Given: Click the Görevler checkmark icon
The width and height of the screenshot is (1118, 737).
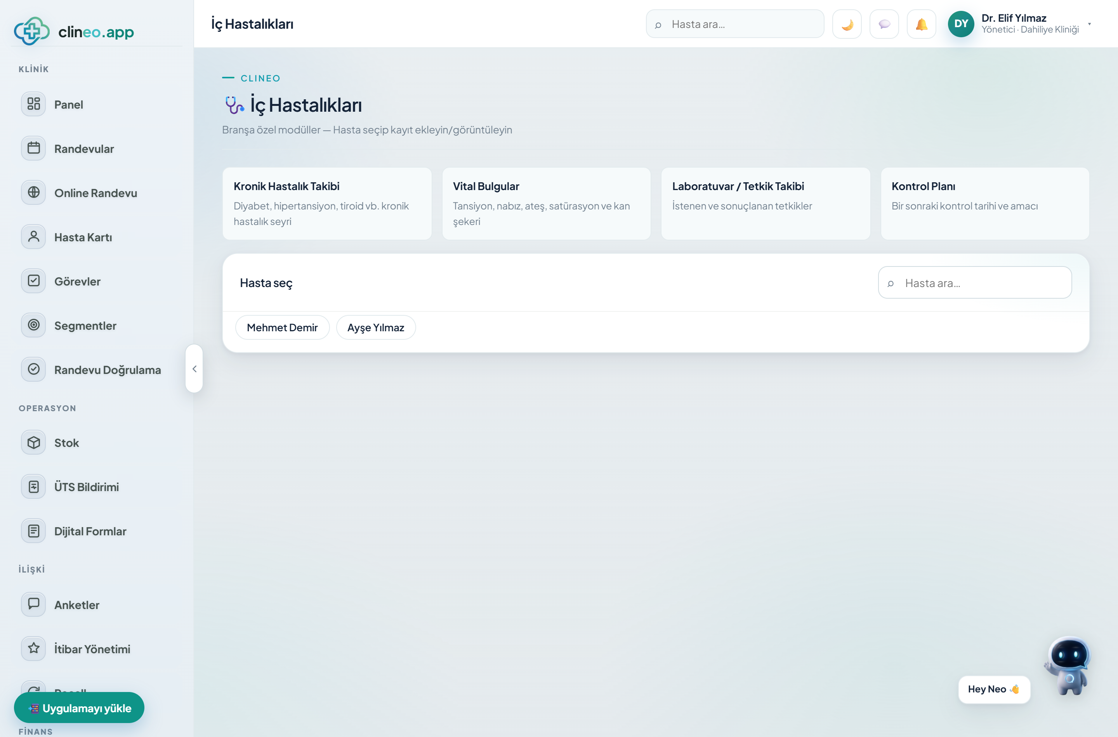Looking at the screenshot, I should (33, 280).
